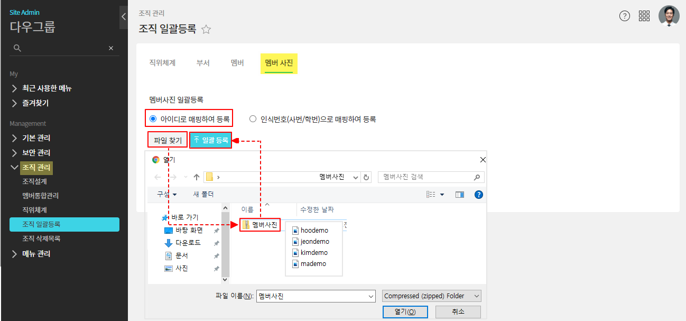Open file dialog help blue icon

click(479, 195)
